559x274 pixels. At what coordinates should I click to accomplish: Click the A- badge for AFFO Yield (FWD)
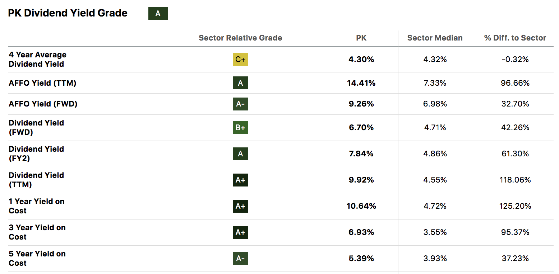pos(240,104)
